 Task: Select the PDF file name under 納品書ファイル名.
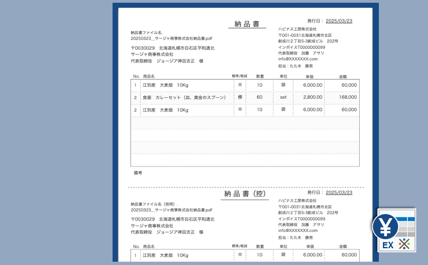click(171, 38)
